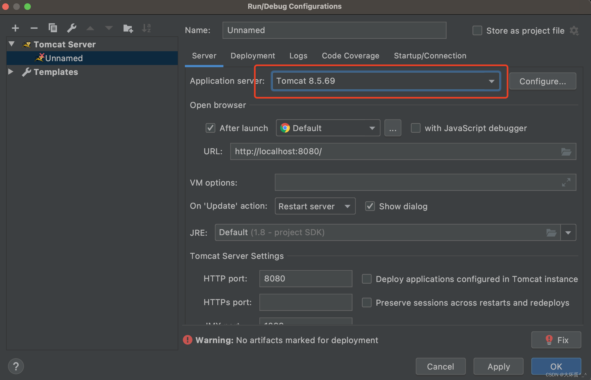591x380 pixels.
Task: Click the Cancel button
Action: coord(440,367)
